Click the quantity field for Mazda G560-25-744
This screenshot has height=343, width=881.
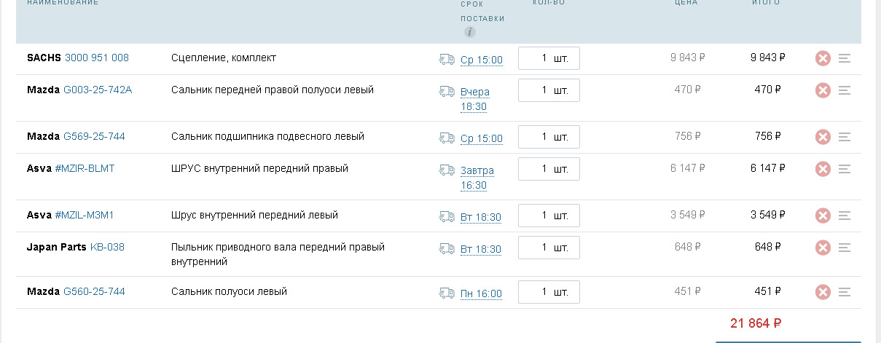click(549, 291)
